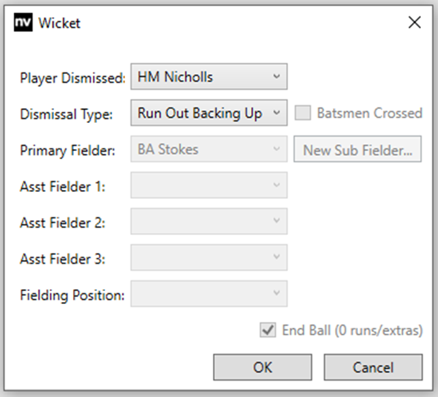The height and width of the screenshot is (397, 438).
Task: Click the Wicket title bar text
Action: pyautogui.click(x=59, y=23)
